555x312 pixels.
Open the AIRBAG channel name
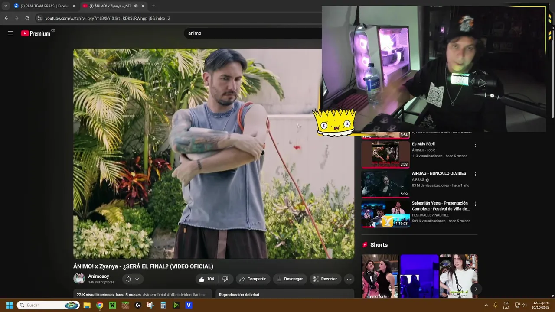[x=418, y=180]
